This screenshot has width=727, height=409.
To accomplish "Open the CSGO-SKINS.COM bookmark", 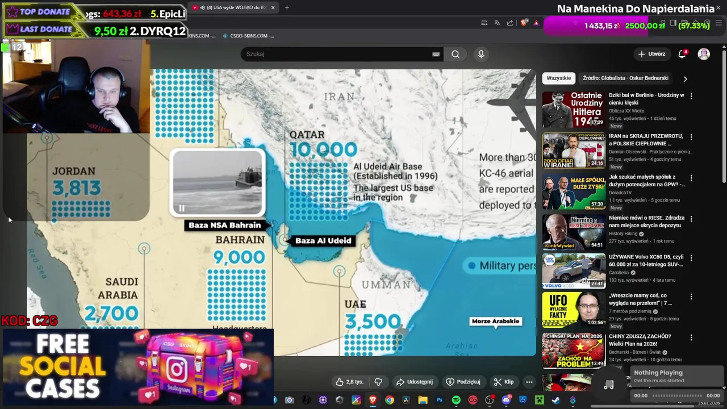I will (x=248, y=36).
